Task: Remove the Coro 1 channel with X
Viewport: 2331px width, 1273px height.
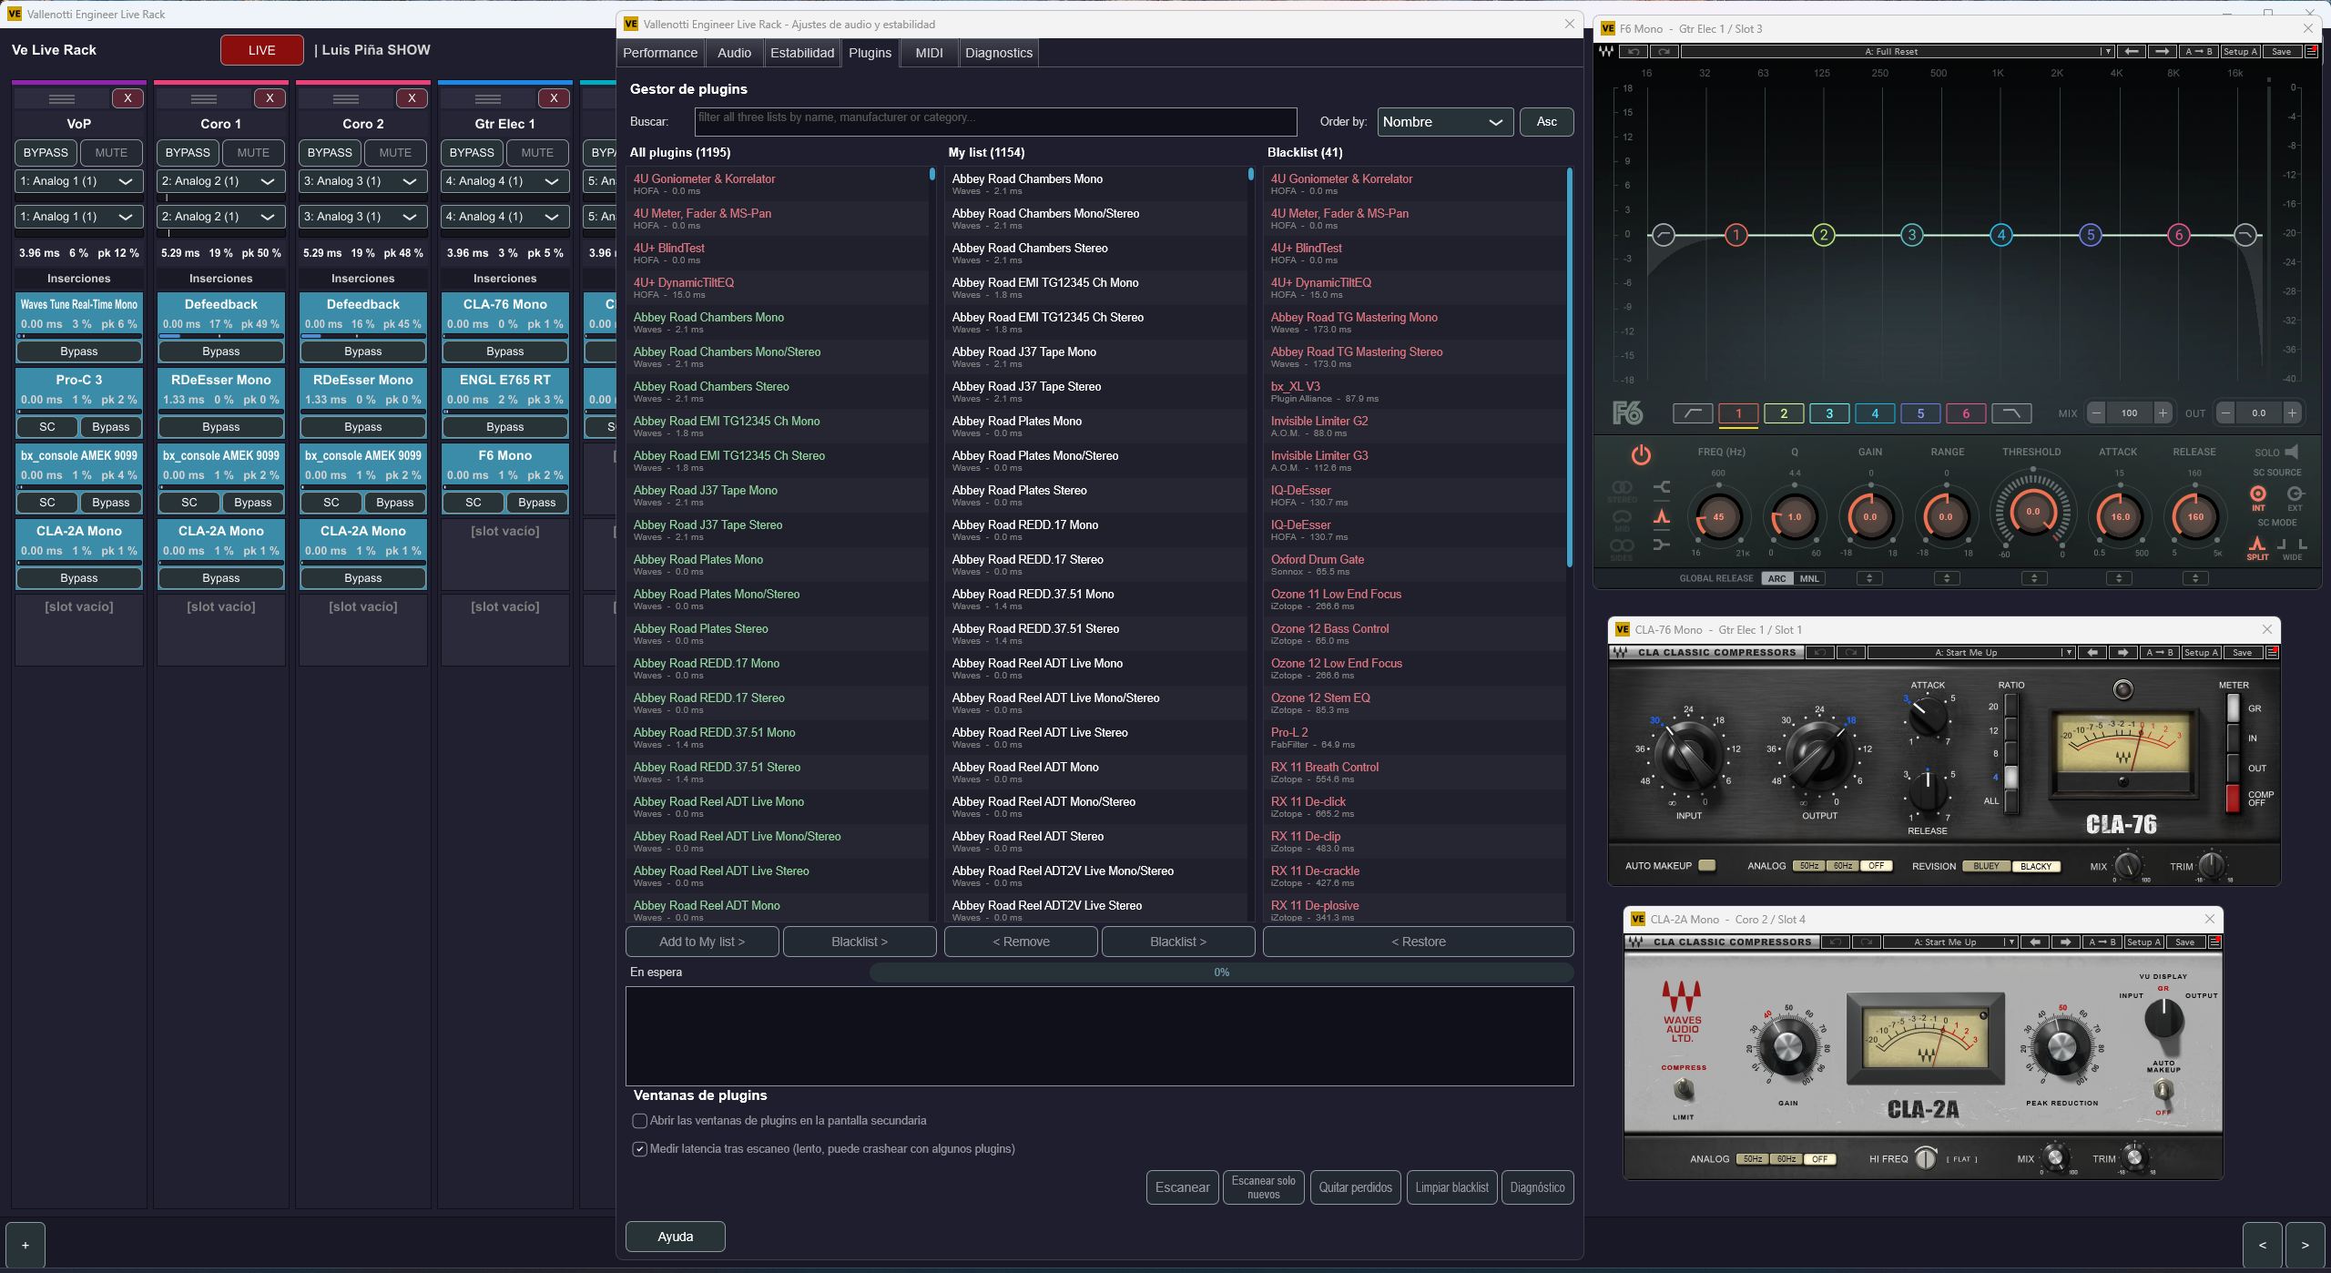Action: (270, 98)
